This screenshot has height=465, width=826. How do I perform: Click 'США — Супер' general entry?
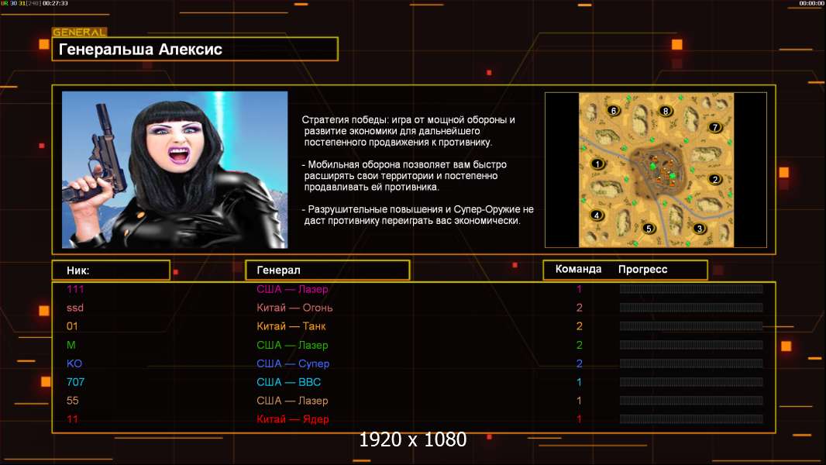point(293,363)
